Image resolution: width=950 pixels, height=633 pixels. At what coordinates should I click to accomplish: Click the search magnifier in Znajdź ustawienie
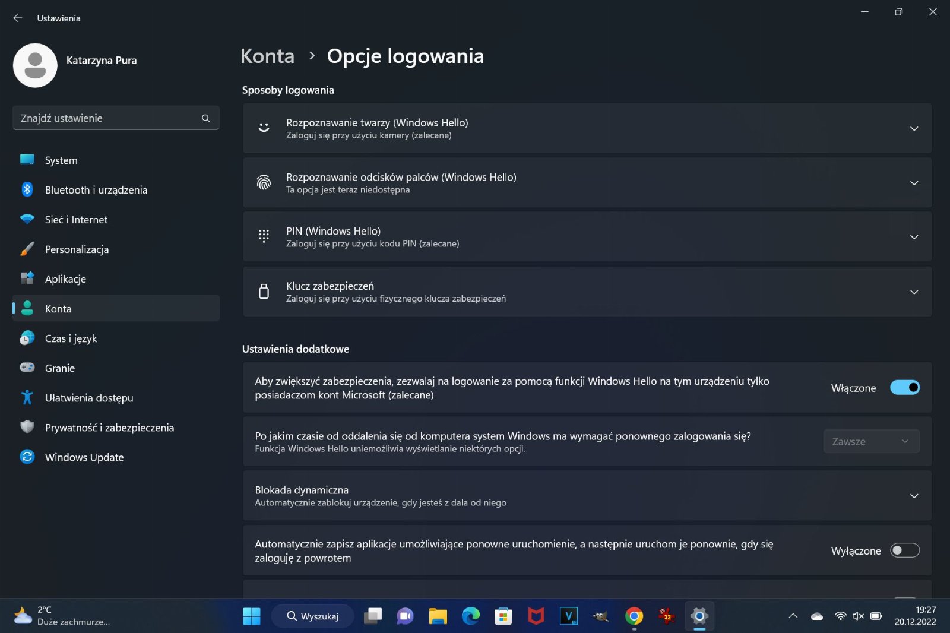pos(205,118)
